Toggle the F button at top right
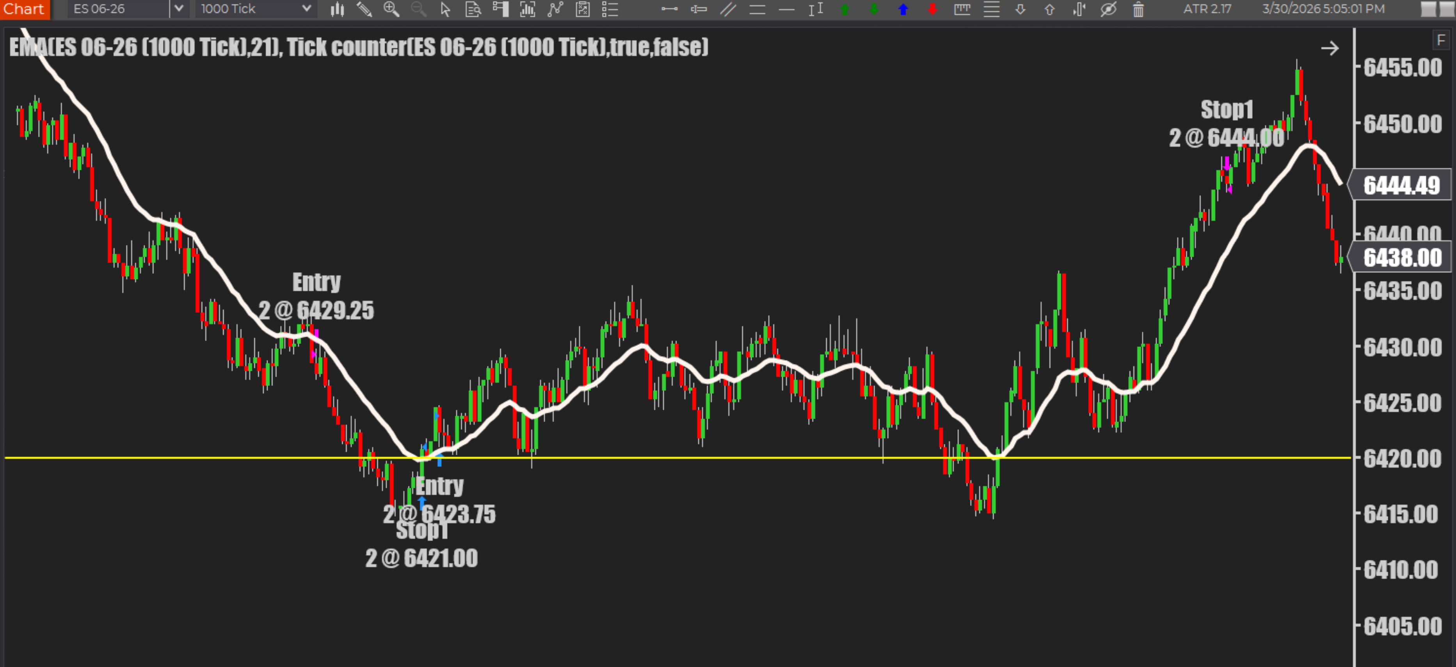This screenshot has width=1456, height=667. [1441, 40]
